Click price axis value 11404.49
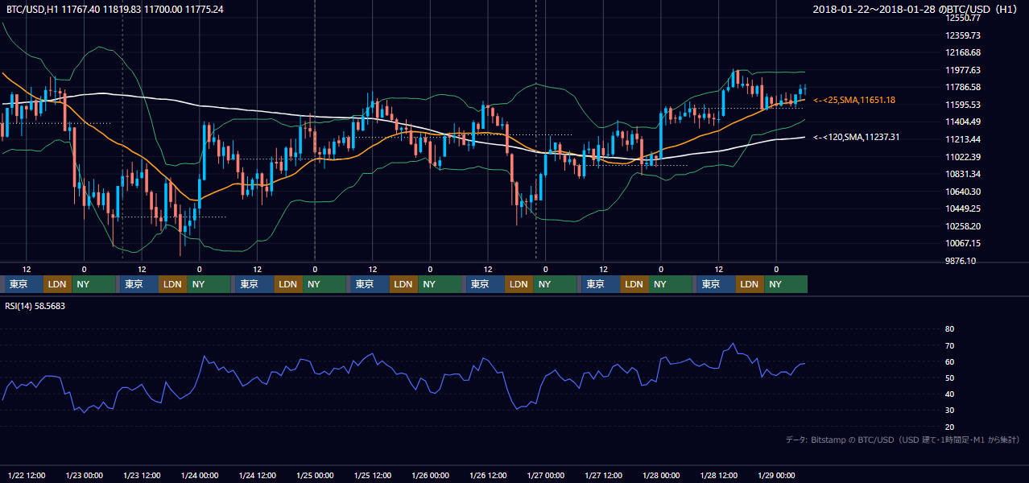This screenshot has height=483, width=1029. coord(962,122)
